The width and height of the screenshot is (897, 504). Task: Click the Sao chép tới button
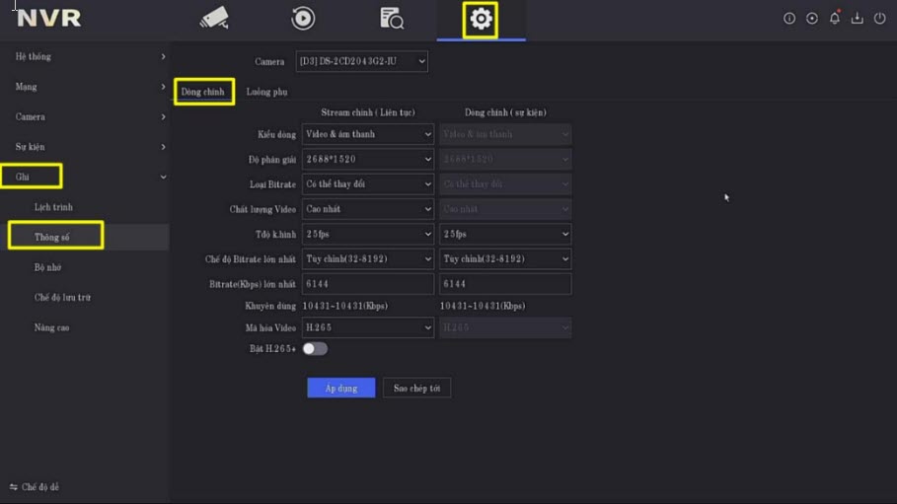(x=416, y=388)
